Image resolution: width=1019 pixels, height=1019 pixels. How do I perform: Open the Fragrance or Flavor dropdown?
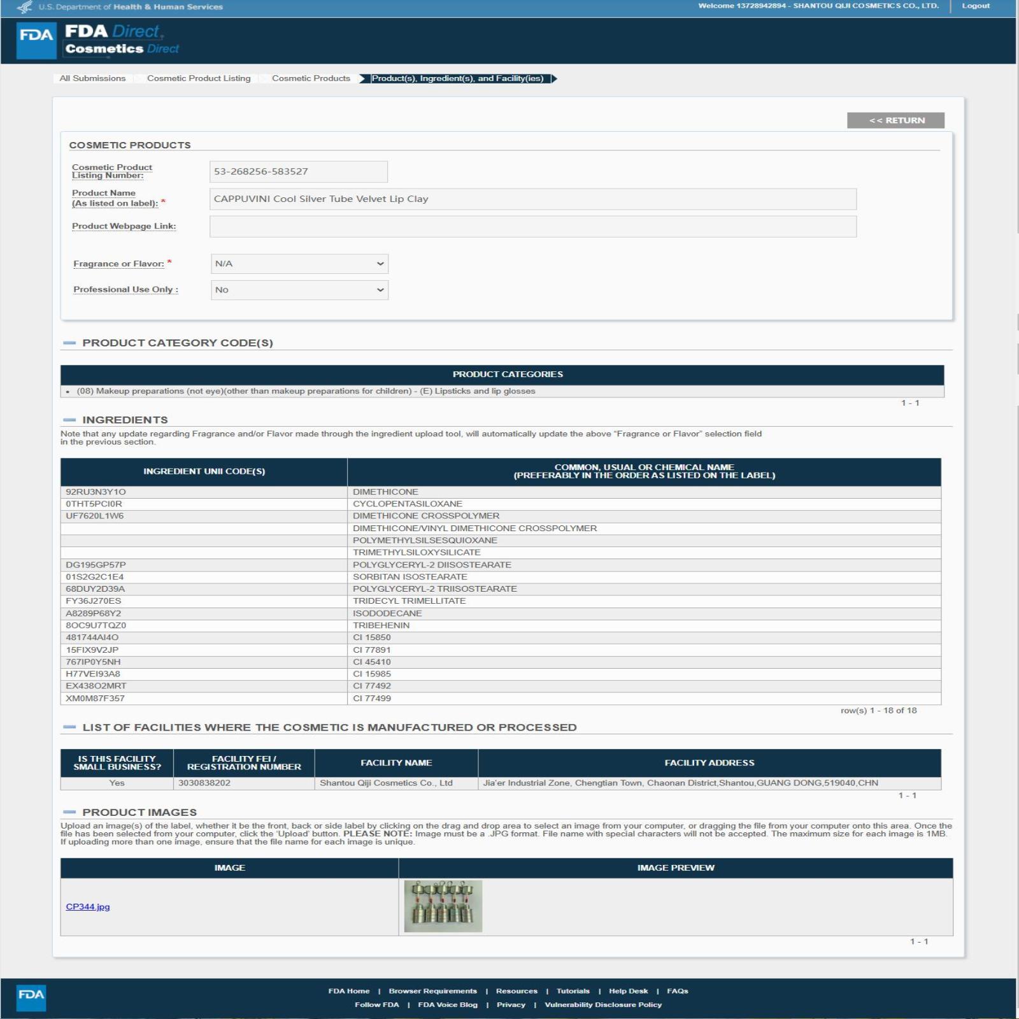point(299,264)
